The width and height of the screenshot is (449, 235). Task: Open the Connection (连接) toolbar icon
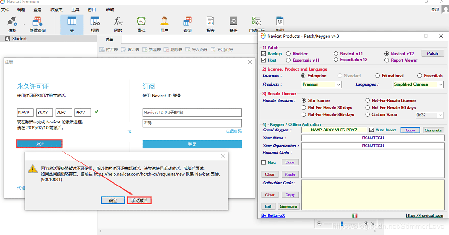[12, 24]
